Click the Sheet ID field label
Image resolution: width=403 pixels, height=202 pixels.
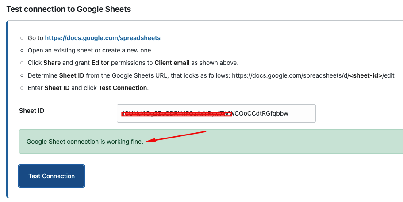pyautogui.click(x=31, y=111)
